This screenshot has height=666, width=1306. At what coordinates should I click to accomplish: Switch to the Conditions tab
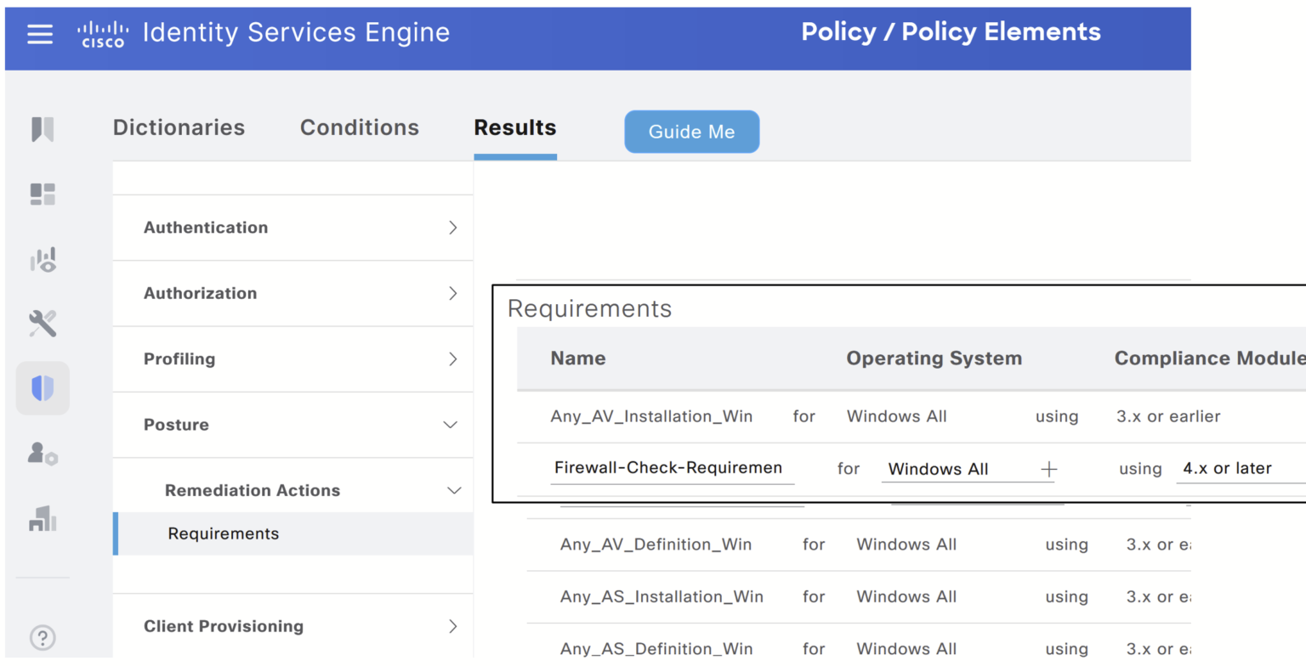tap(359, 127)
